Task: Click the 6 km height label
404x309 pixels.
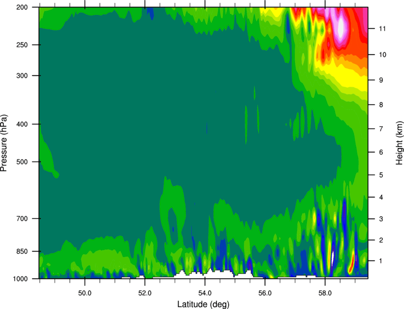Action: (x=381, y=152)
